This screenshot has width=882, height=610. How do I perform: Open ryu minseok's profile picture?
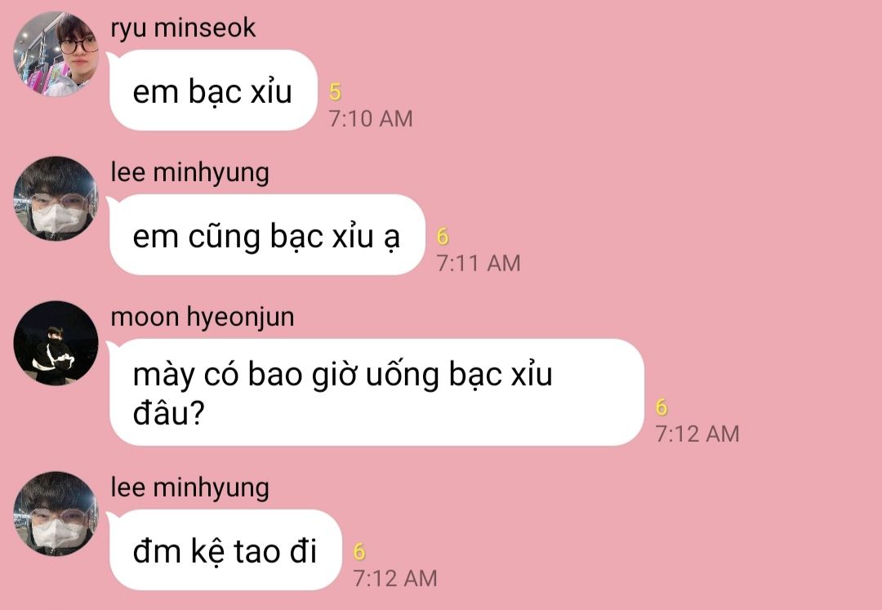(56, 54)
